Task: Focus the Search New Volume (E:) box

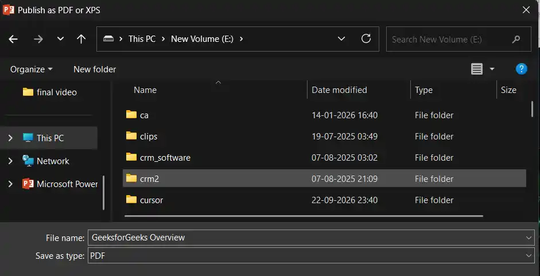Action: 459,39
